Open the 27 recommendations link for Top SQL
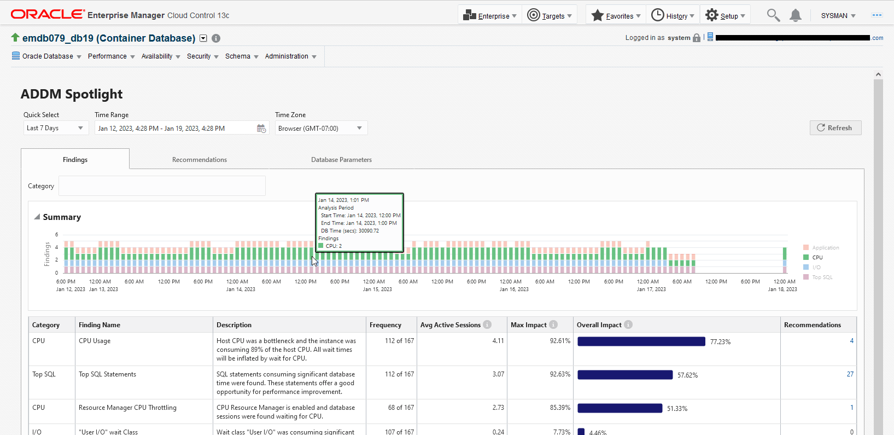Image resolution: width=894 pixels, height=435 pixels. click(850, 374)
